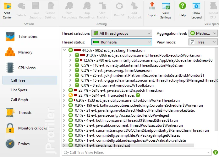
Task: Open the Aggregation level dropdown
Action: click(203, 33)
